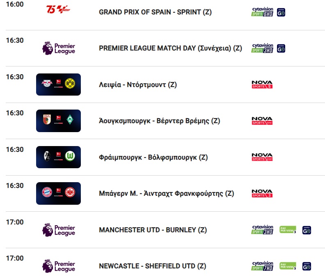Click Cytavision GO icon on Grand Prix row

click(281, 12)
